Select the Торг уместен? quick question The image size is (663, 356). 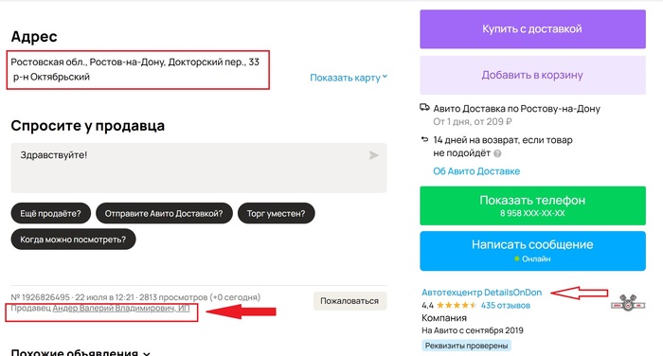click(277, 214)
